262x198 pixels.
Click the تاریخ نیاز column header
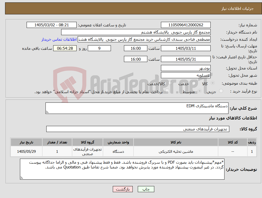(26, 142)
